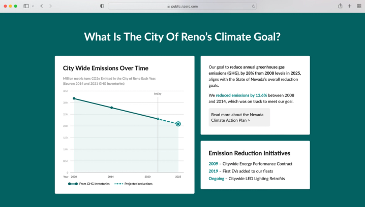The height and width of the screenshot is (207, 365).
Task: Open the privacy shield report icon
Action: pos(102,6)
